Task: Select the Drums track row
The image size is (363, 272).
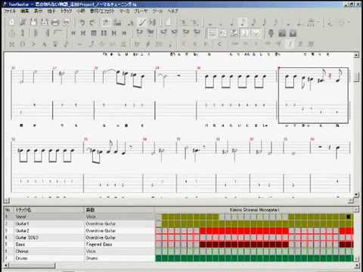Action: coord(79,258)
